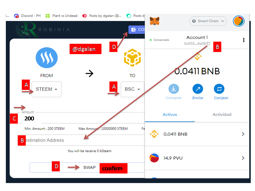255x191 pixels.
Task: Click Min. Amount : 200 STEEM text
Action: (45, 129)
